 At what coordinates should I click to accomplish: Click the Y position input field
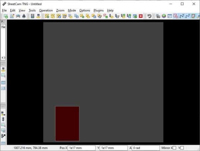coord(114,148)
